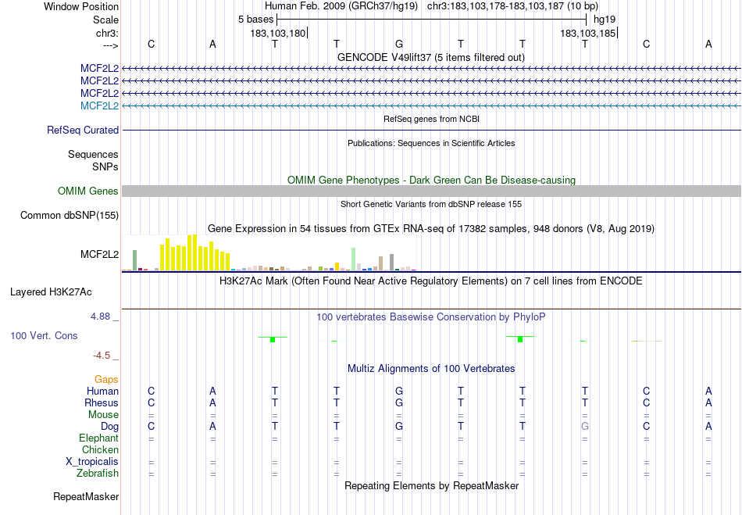Click the 183,103,185 position marker
The height and width of the screenshot is (515, 742).
tap(588, 33)
